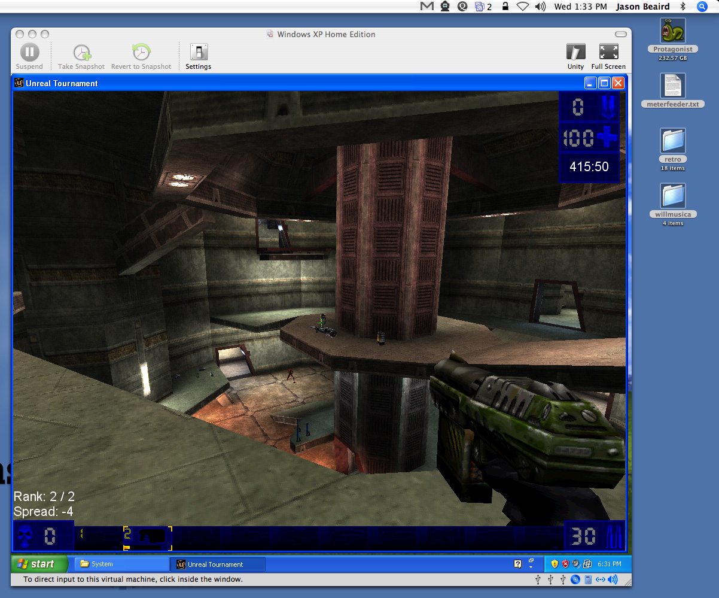Viewport: 719px width, 598px height.
Task: Click the 'To direct input' status message
Action: pos(133,579)
